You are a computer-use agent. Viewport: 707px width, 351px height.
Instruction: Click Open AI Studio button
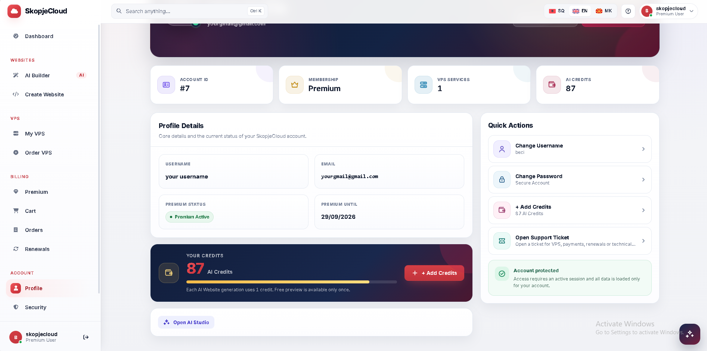point(186,322)
